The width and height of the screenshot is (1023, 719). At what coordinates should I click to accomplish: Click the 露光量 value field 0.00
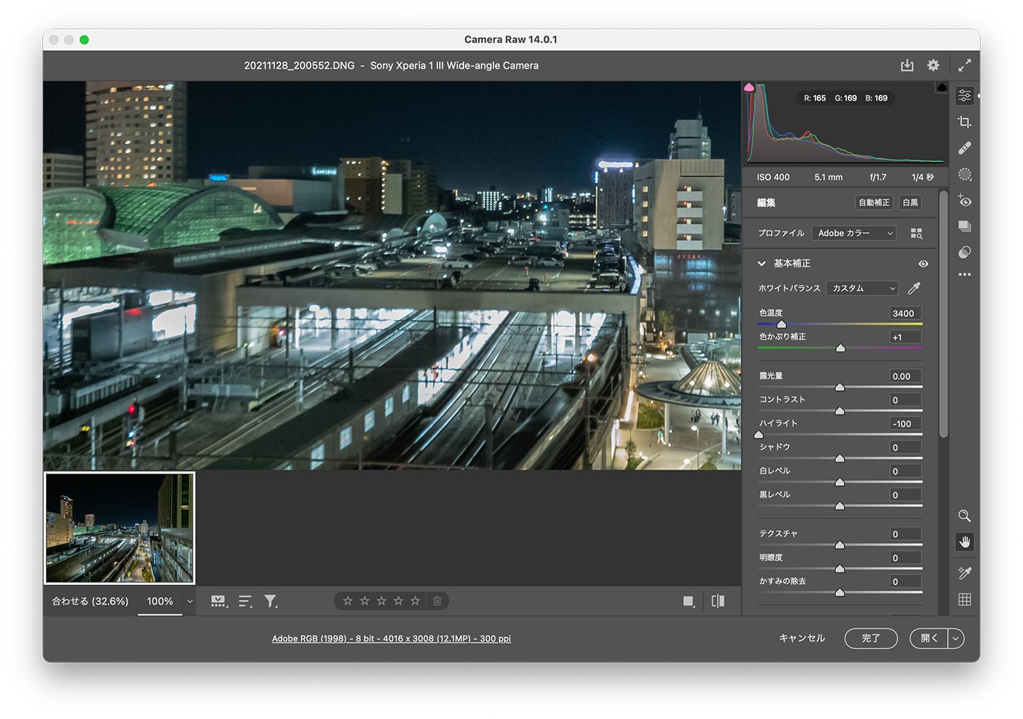click(x=905, y=376)
